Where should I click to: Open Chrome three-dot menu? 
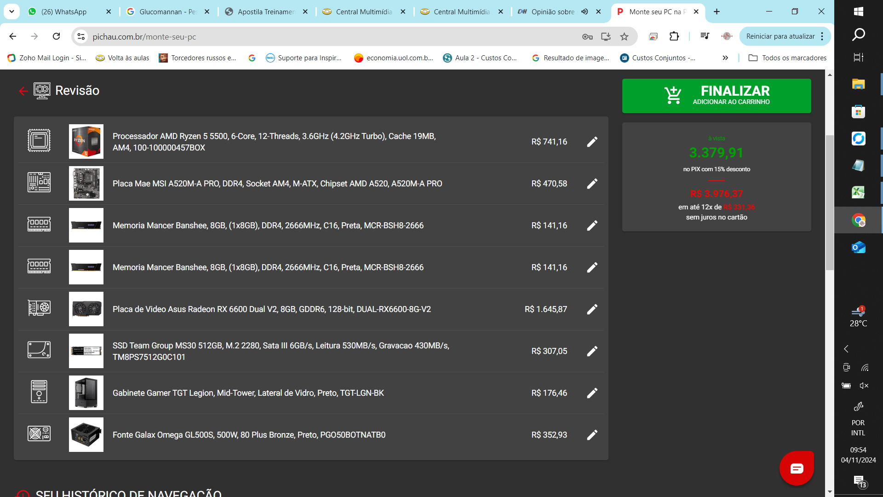pos(822,36)
